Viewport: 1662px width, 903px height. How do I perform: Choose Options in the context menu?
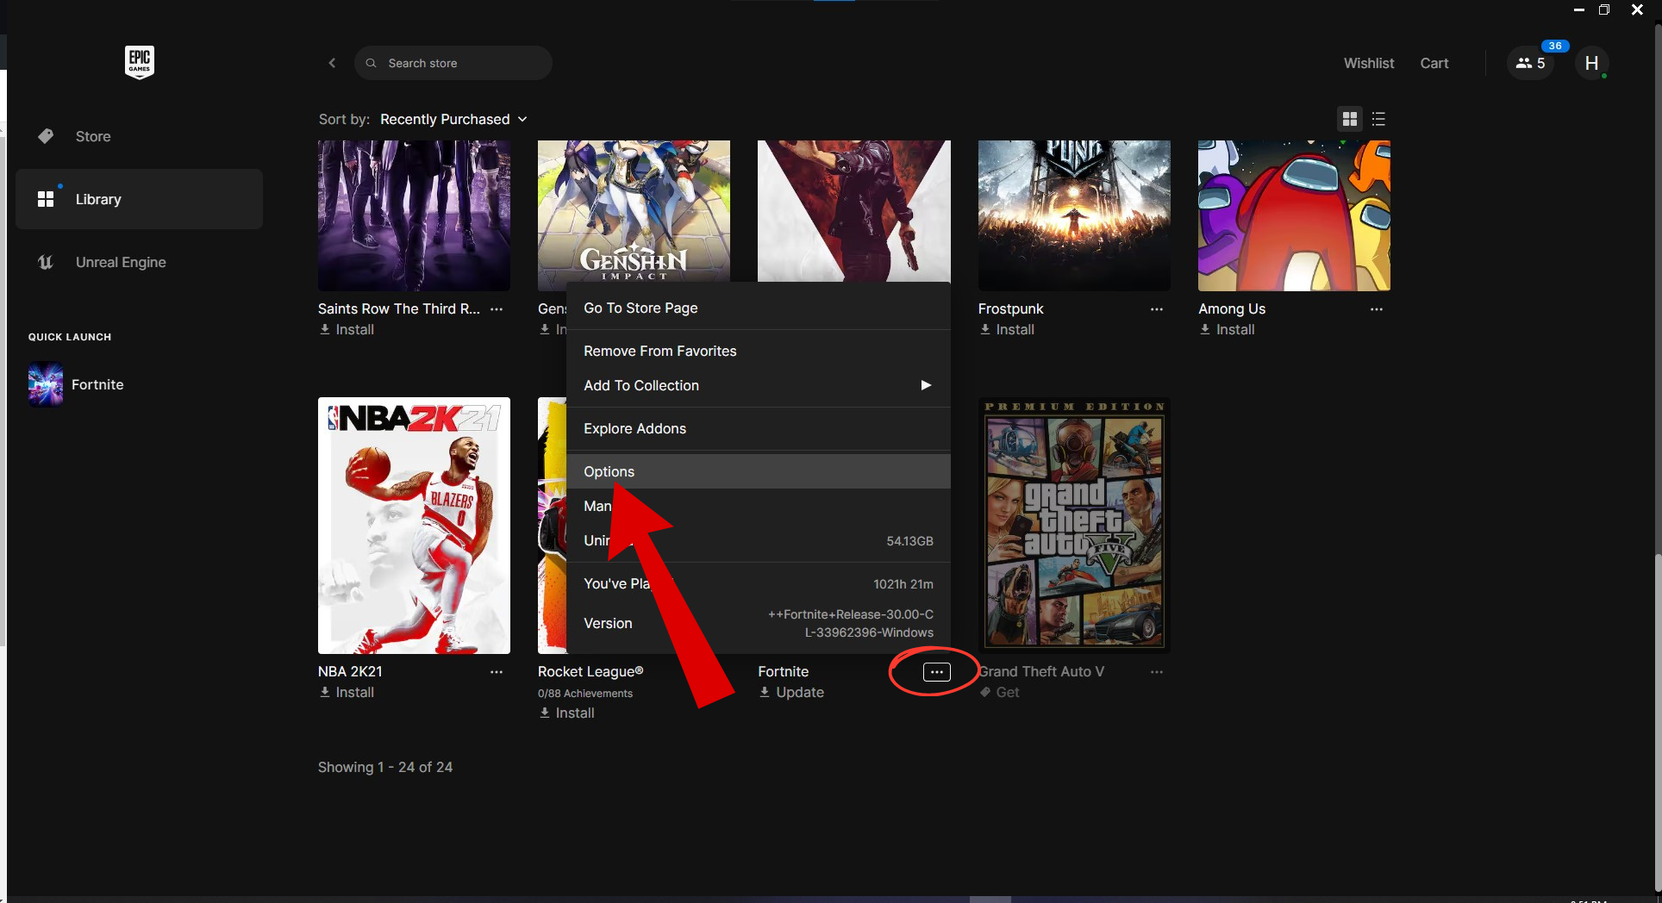pos(759,471)
